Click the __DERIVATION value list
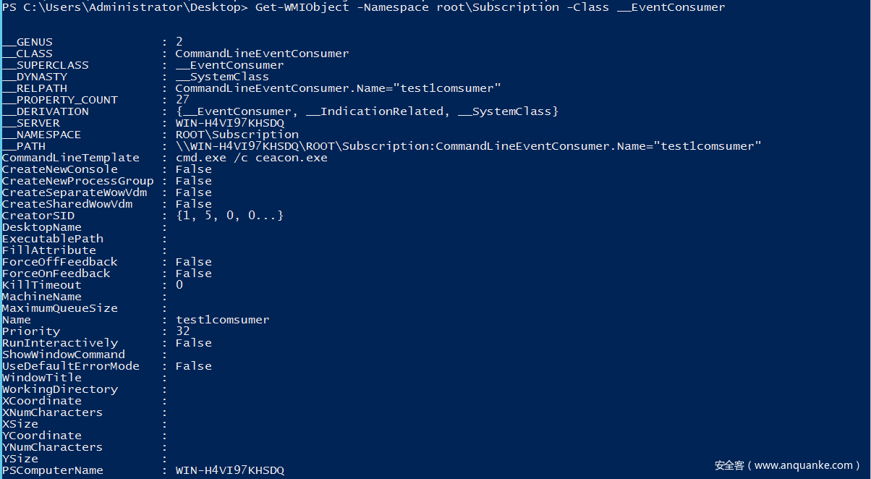The height and width of the screenshot is (479, 871). pyautogui.click(x=367, y=111)
